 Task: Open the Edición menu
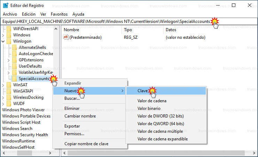29,14
